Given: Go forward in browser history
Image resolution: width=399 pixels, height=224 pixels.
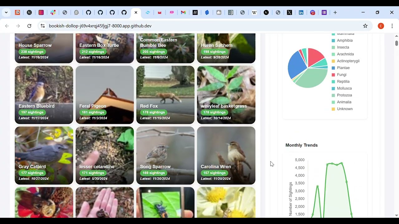Looking at the screenshot, I should tap(18, 26).
